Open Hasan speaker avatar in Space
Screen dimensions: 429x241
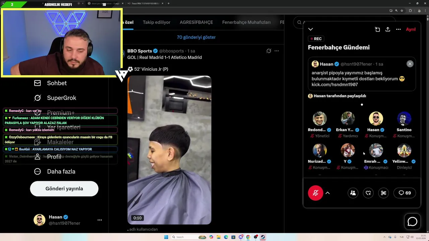[376, 118]
